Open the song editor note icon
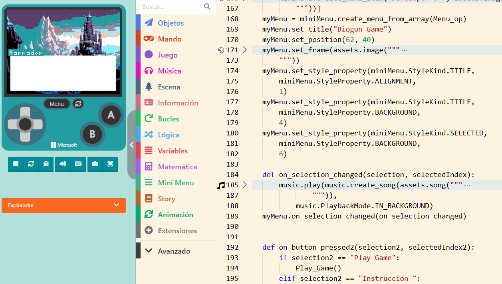Screen dimensions: 502x284 click(x=221, y=185)
